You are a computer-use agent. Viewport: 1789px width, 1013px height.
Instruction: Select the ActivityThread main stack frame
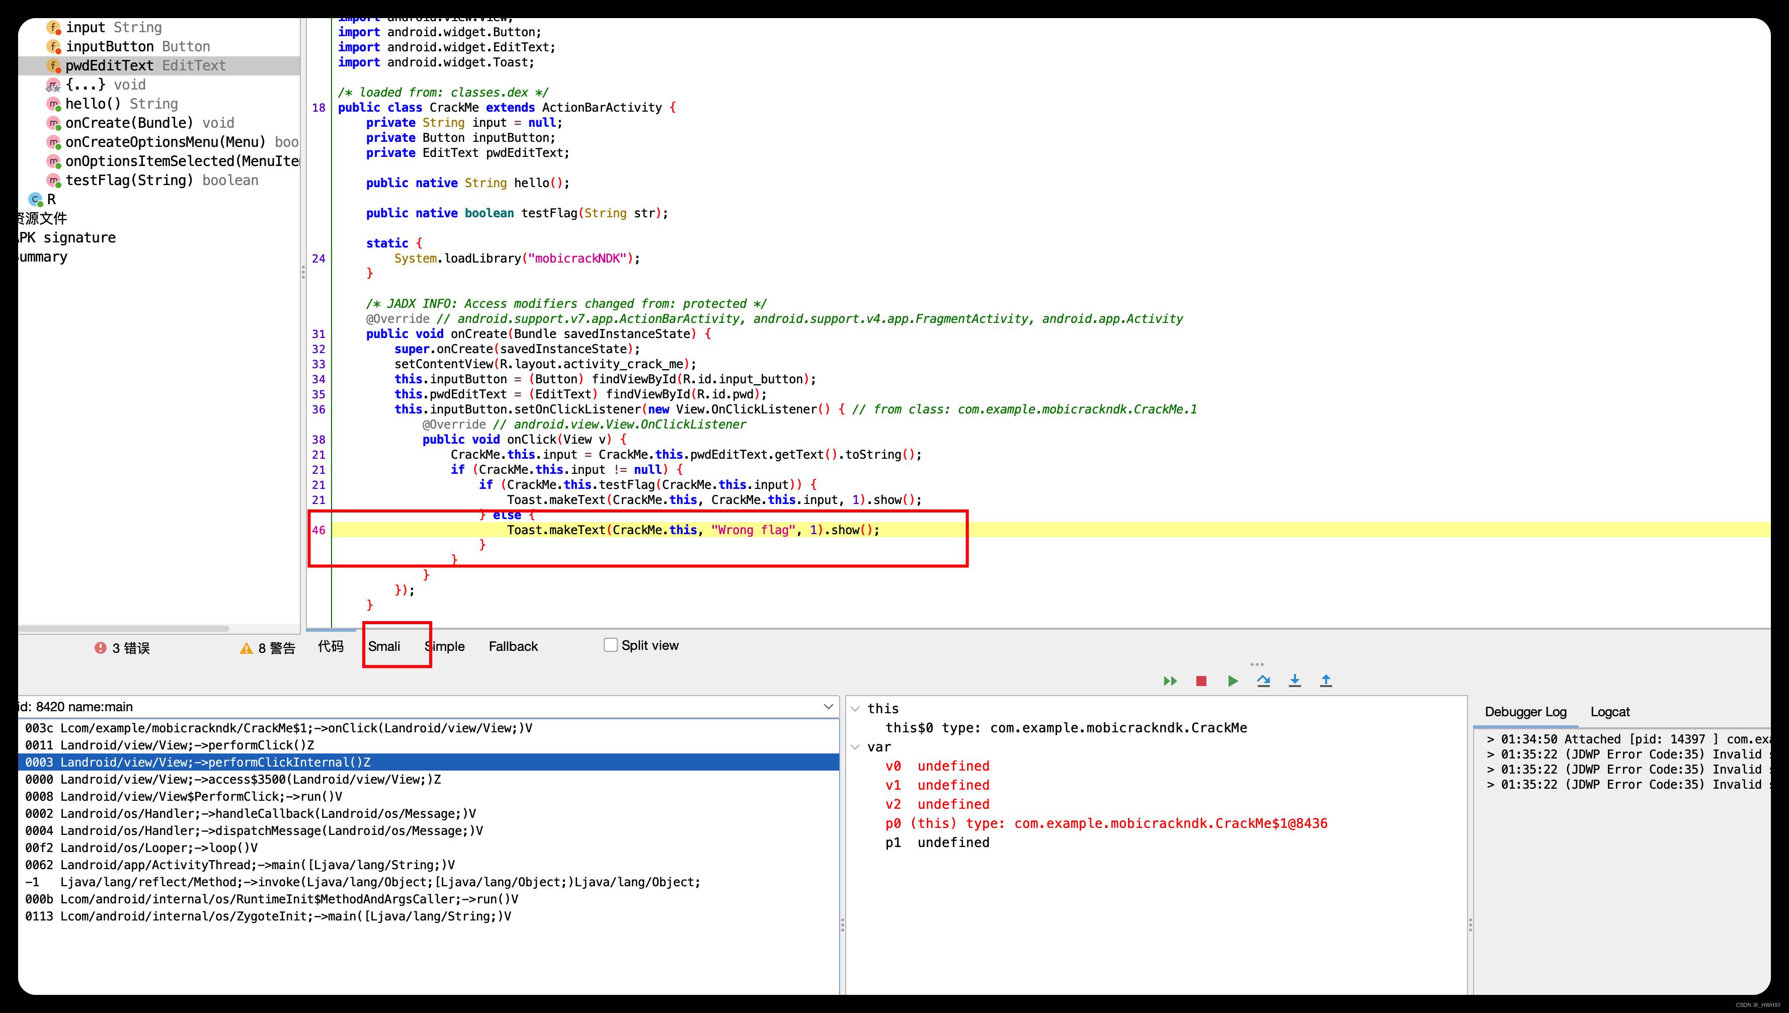429,865
